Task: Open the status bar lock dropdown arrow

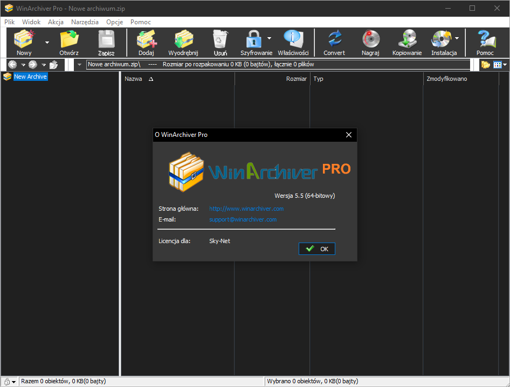Action: click(13, 382)
